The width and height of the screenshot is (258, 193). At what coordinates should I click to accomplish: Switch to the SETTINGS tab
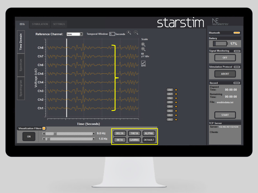coord(59,24)
